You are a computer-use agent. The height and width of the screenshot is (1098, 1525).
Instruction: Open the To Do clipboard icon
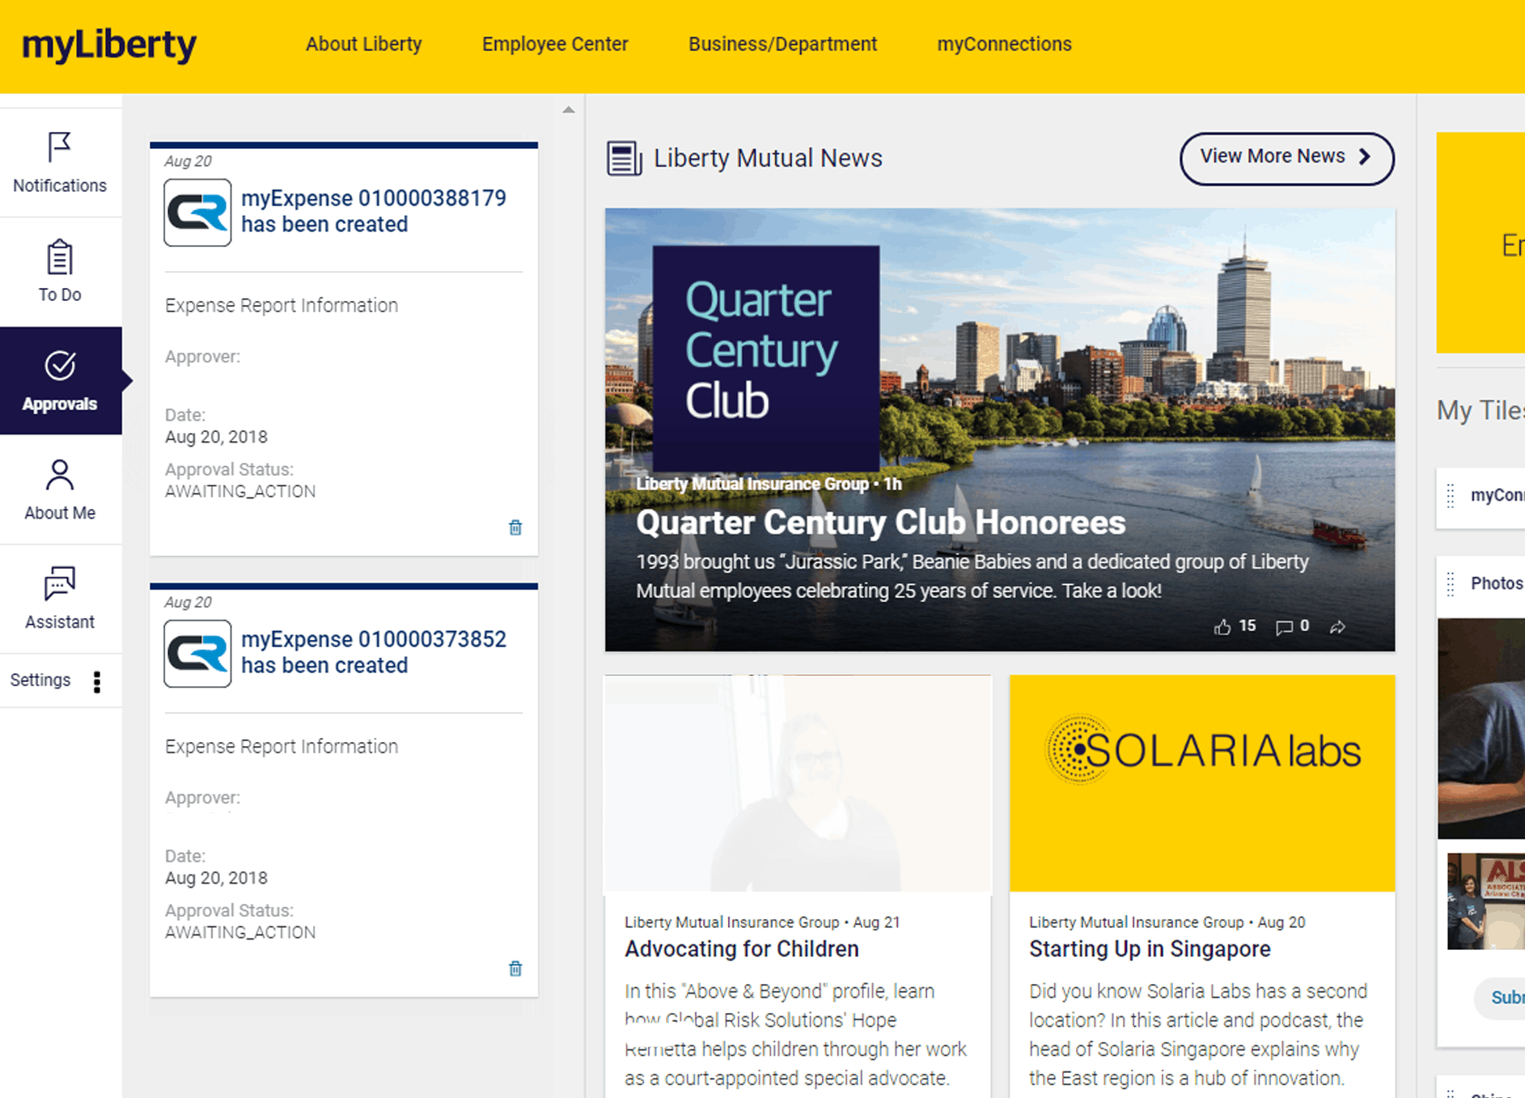click(x=60, y=257)
